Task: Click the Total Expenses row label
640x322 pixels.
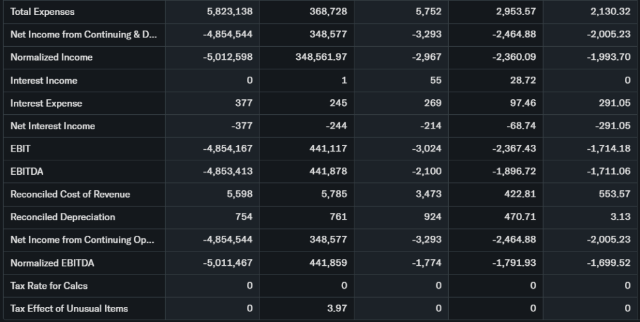Action: click(x=42, y=12)
